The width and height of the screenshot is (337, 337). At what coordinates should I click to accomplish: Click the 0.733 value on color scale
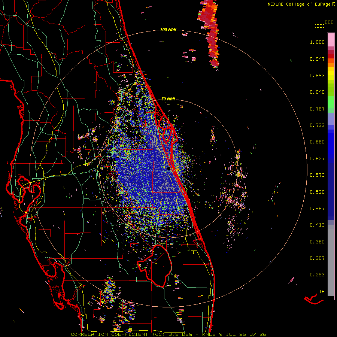tap(317, 125)
